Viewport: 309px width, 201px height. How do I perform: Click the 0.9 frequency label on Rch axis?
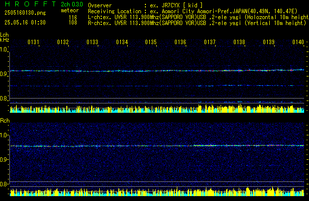[x=4, y=159]
